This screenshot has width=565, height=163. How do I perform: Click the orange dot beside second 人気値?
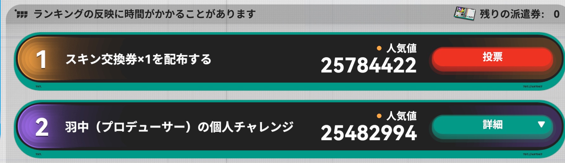coord(379,116)
